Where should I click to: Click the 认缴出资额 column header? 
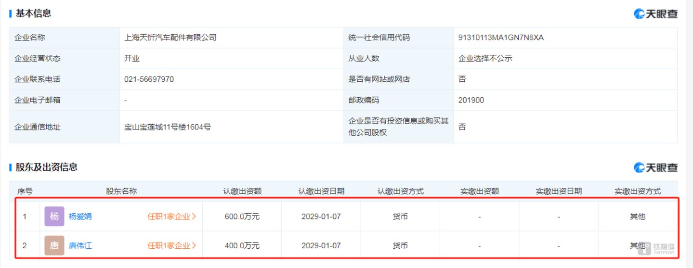pyautogui.click(x=242, y=191)
